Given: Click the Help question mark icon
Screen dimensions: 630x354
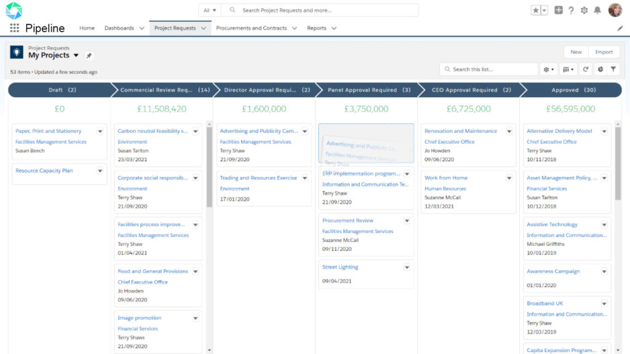Looking at the screenshot, I should [570, 10].
